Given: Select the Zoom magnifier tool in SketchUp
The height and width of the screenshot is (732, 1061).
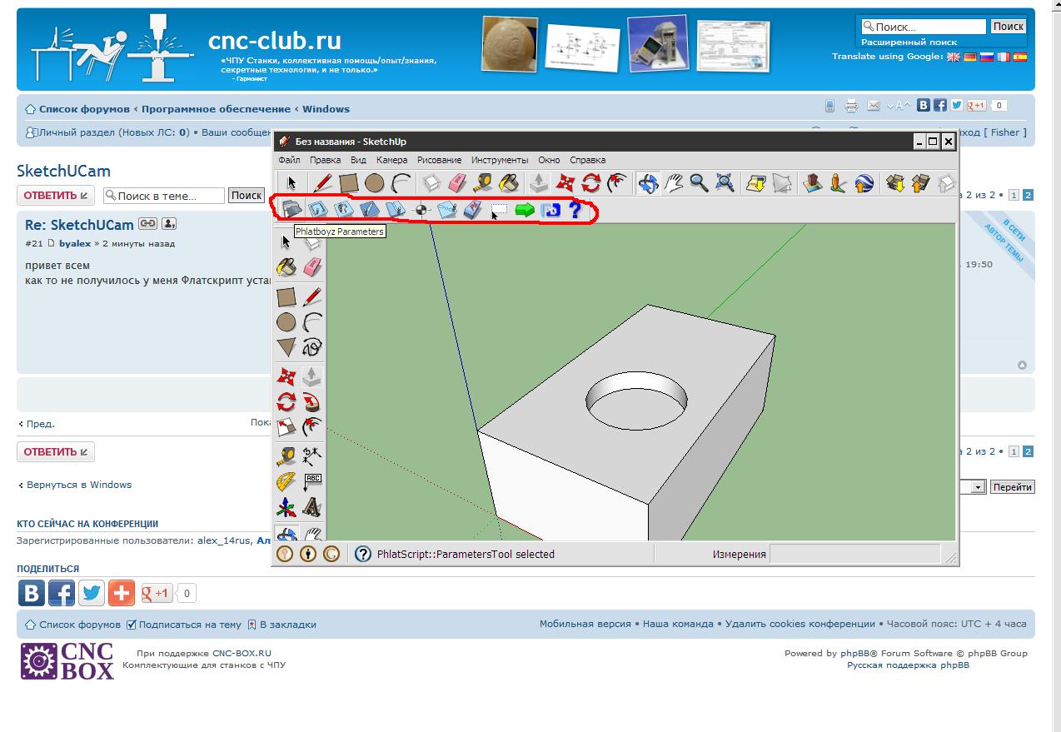Looking at the screenshot, I should pyautogui.click(x=699, y=182).
